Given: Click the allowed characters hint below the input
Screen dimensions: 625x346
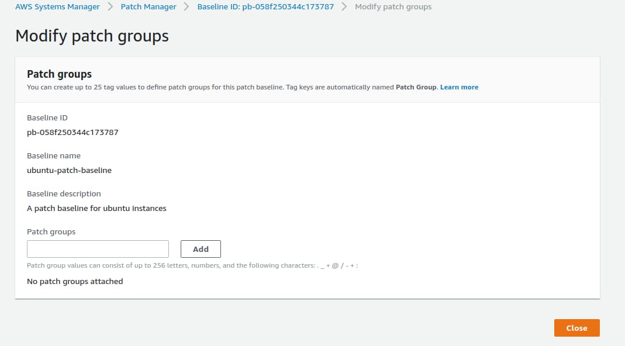Looking at the screenshot, I should coord(192,265).
